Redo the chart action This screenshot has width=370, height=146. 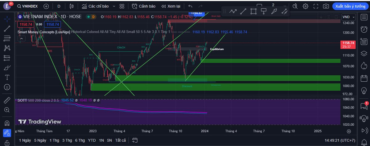pos(201,6)
